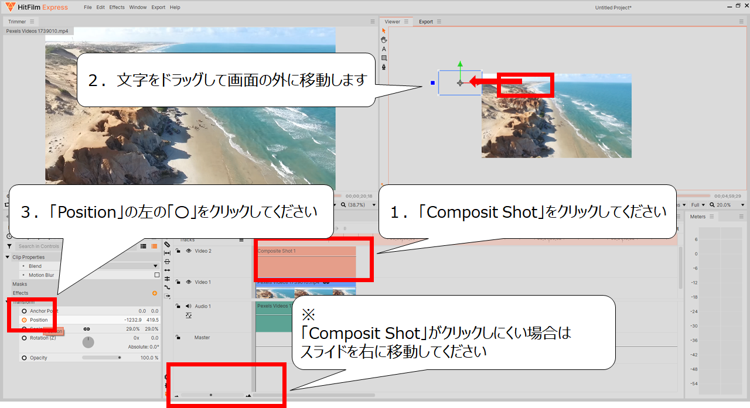Open the Export panel menu icon
The height and width of the screenshot is (408, 750).
(439, 22)
